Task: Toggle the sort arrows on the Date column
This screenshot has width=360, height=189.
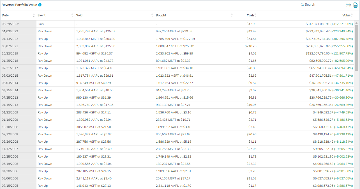Action: click(x=34, y=15)
